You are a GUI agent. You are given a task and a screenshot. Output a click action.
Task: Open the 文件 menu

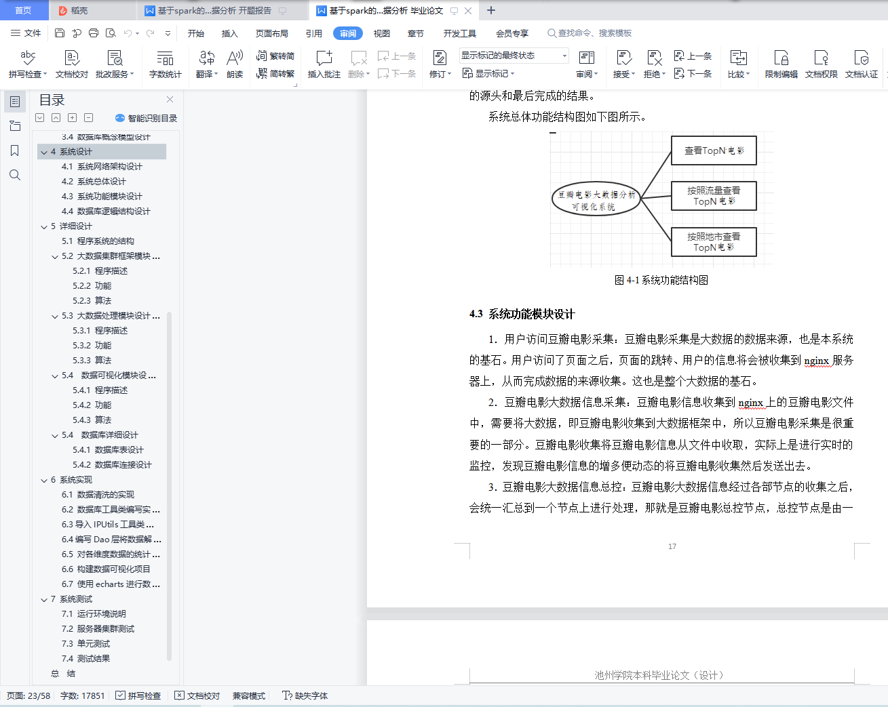(26, 33)
